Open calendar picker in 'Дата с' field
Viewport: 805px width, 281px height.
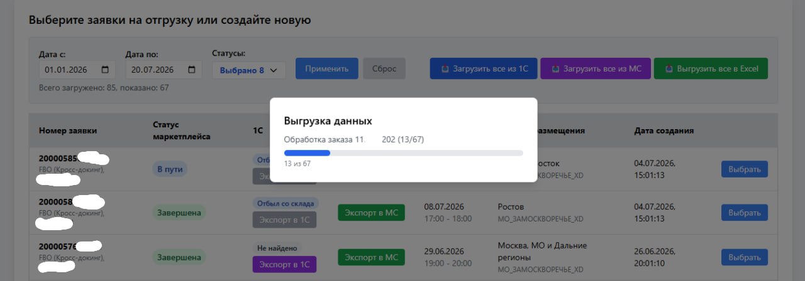pyautogui.click(x=105, y=70)
